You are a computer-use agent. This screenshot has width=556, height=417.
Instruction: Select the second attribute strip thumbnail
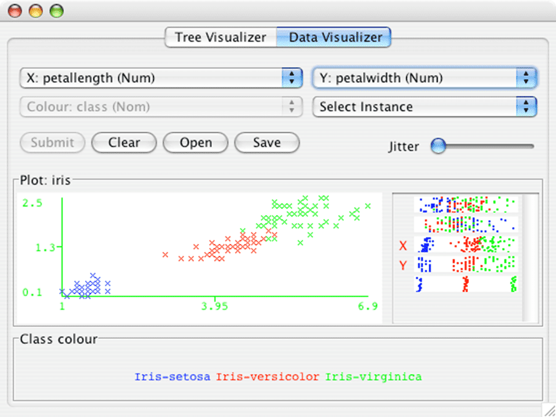click(463, 224)
